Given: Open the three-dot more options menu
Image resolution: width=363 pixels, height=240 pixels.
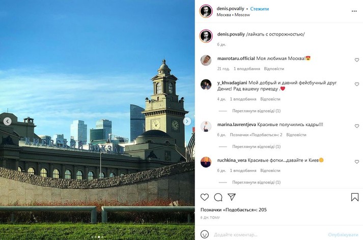Looking at the screenshot, I should point(354,11).
